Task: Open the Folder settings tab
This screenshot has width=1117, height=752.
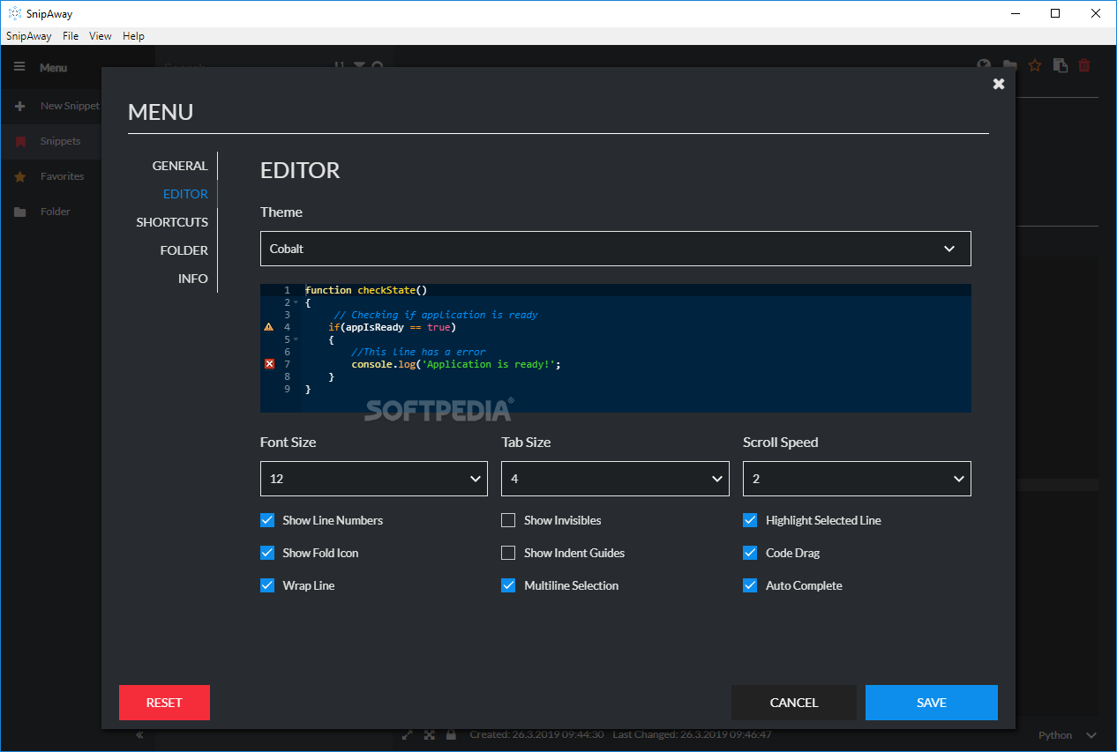Action: click(x=184, y=250)
